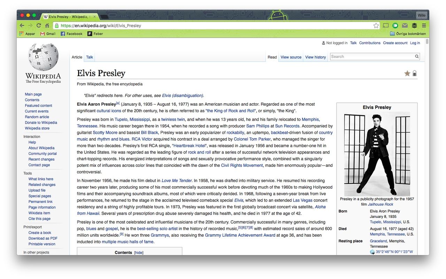446x279 pixels.
Task: Close the Elvis Presley browser tab
Action: coord(95,16)
